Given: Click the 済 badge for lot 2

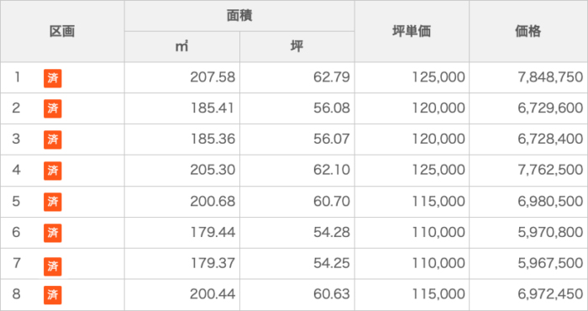Looking at the screenshot, I should pos(52,108).
